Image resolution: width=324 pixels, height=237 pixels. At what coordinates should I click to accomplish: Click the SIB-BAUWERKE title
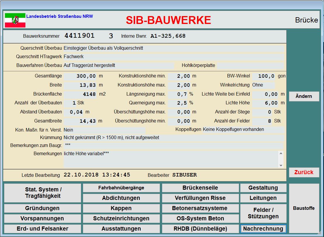168,20
